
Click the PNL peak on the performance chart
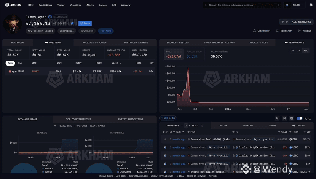point(188,68)
